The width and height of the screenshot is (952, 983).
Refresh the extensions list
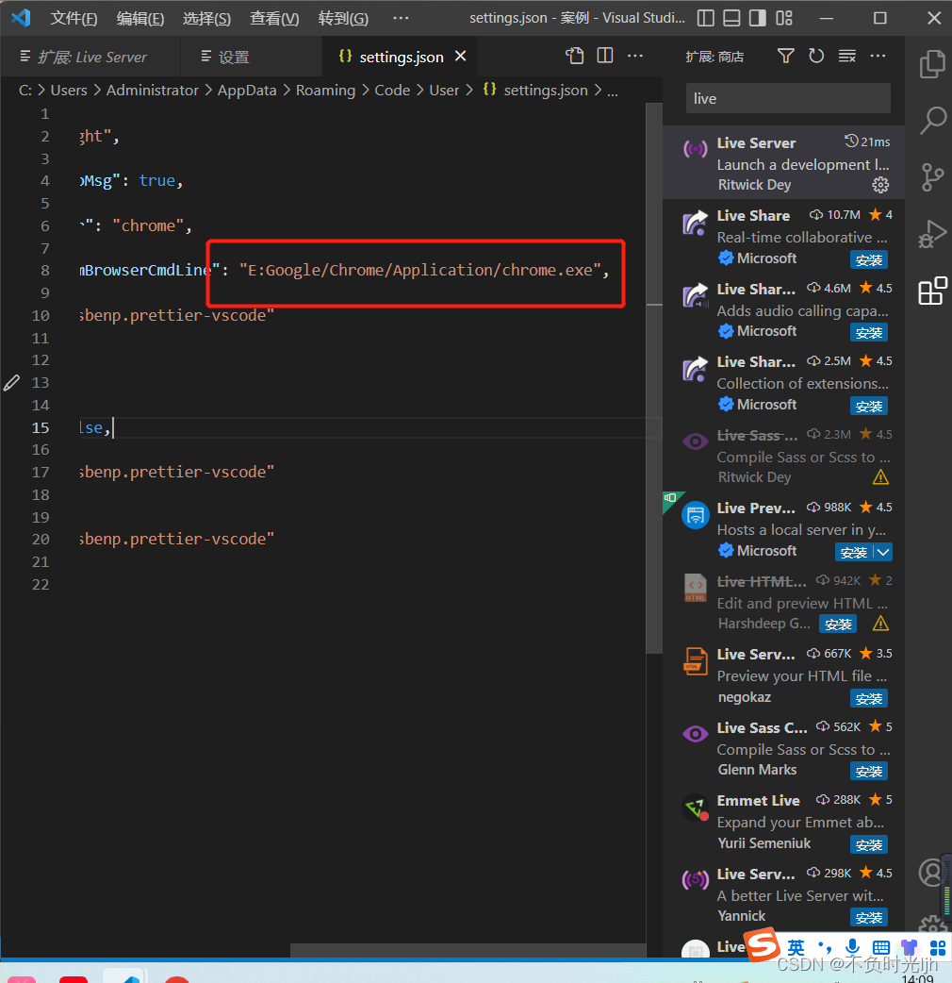[x=816, y=57]
